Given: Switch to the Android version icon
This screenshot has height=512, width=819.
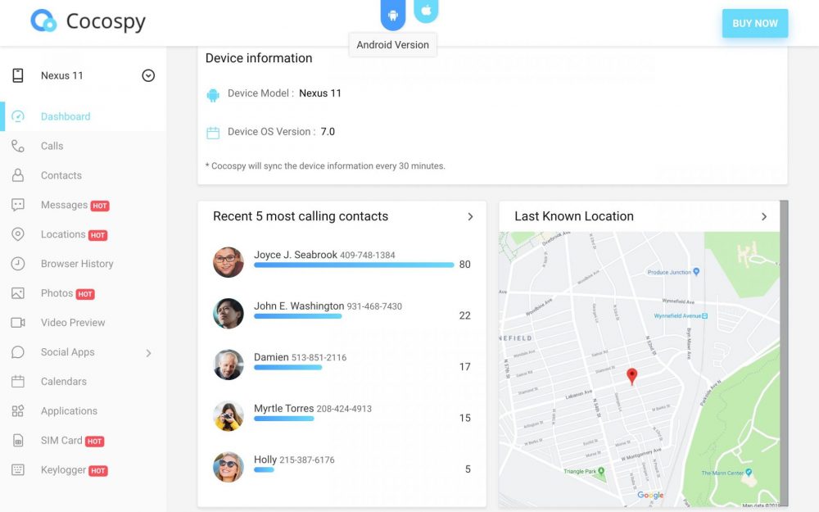Looking at the screenshot, I should pyautogui.click(x=393, y=15).
